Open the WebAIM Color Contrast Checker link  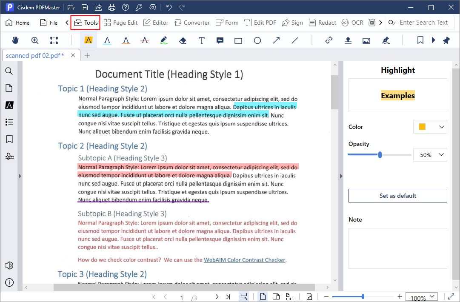(245, 259)
